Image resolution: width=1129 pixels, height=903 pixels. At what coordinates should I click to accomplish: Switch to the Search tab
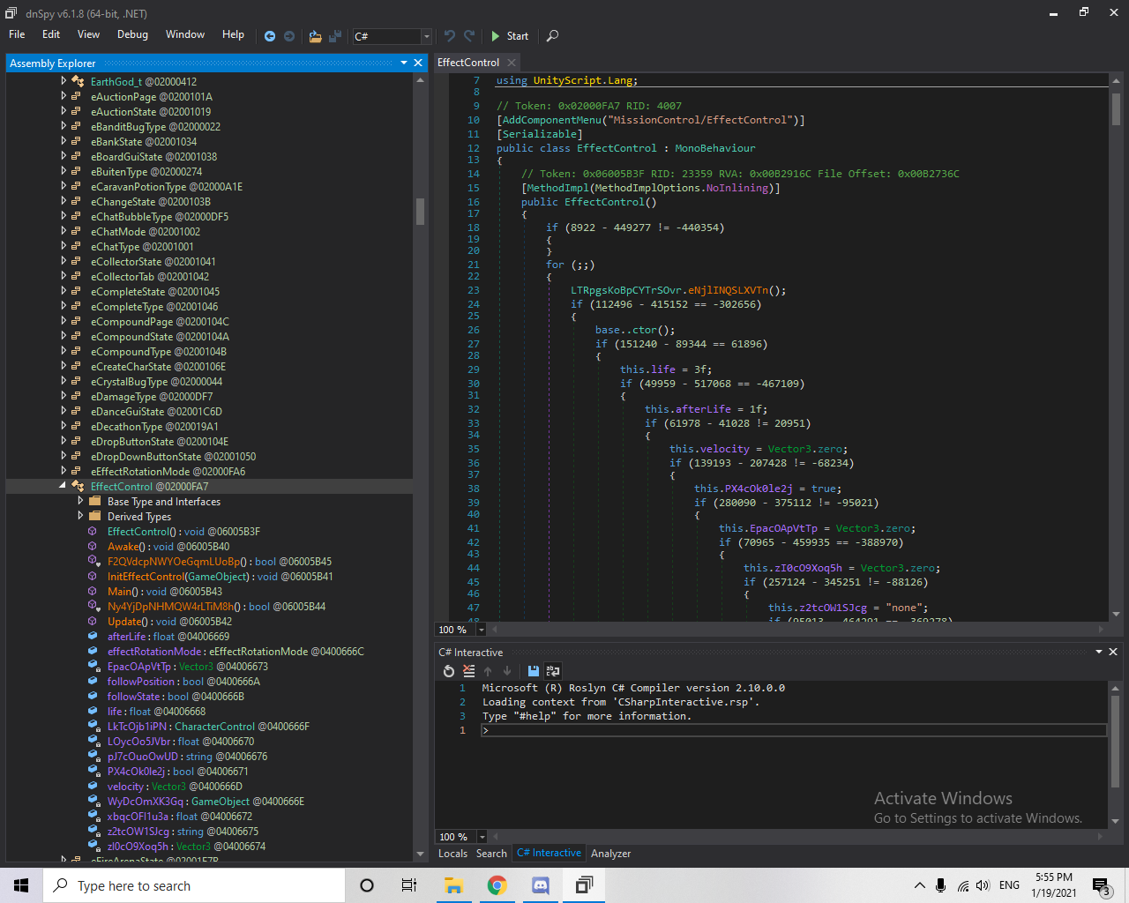491,854
